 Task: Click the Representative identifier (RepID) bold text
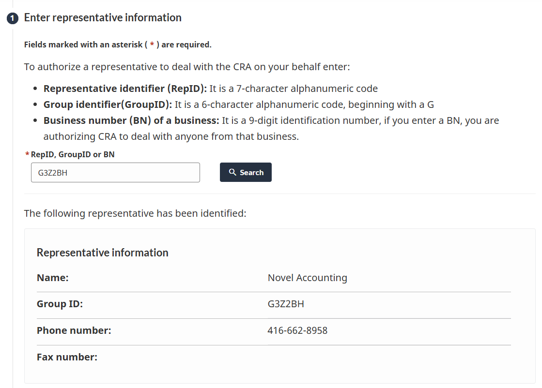click(x=125, y=89)
